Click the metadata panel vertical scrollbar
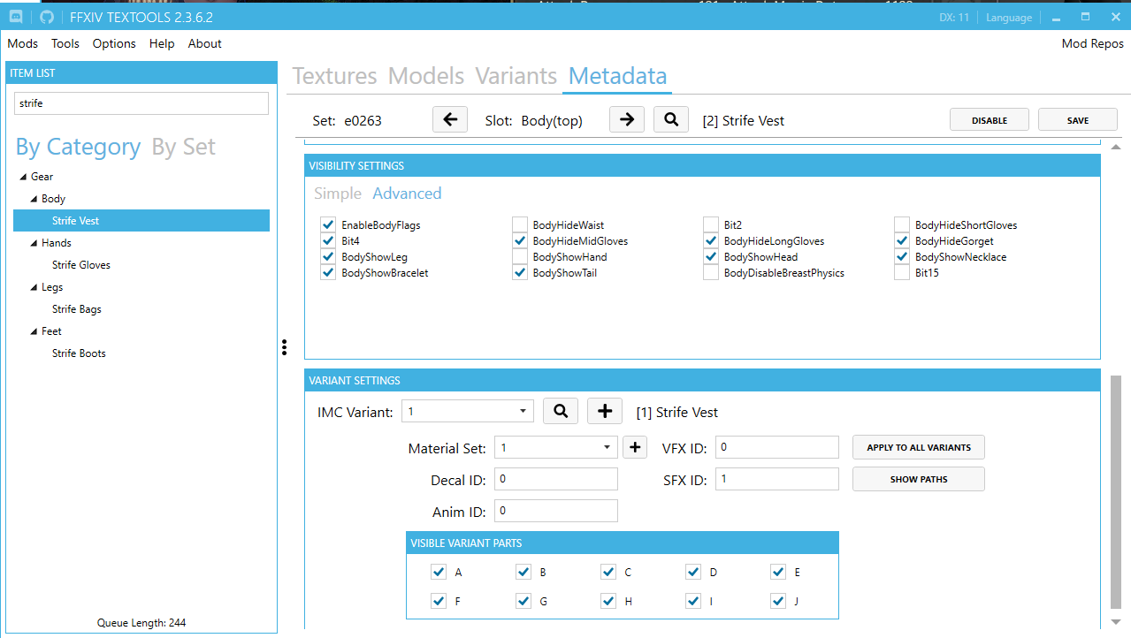Viewport: 1131px width, 638px height. pos(1115,492)
